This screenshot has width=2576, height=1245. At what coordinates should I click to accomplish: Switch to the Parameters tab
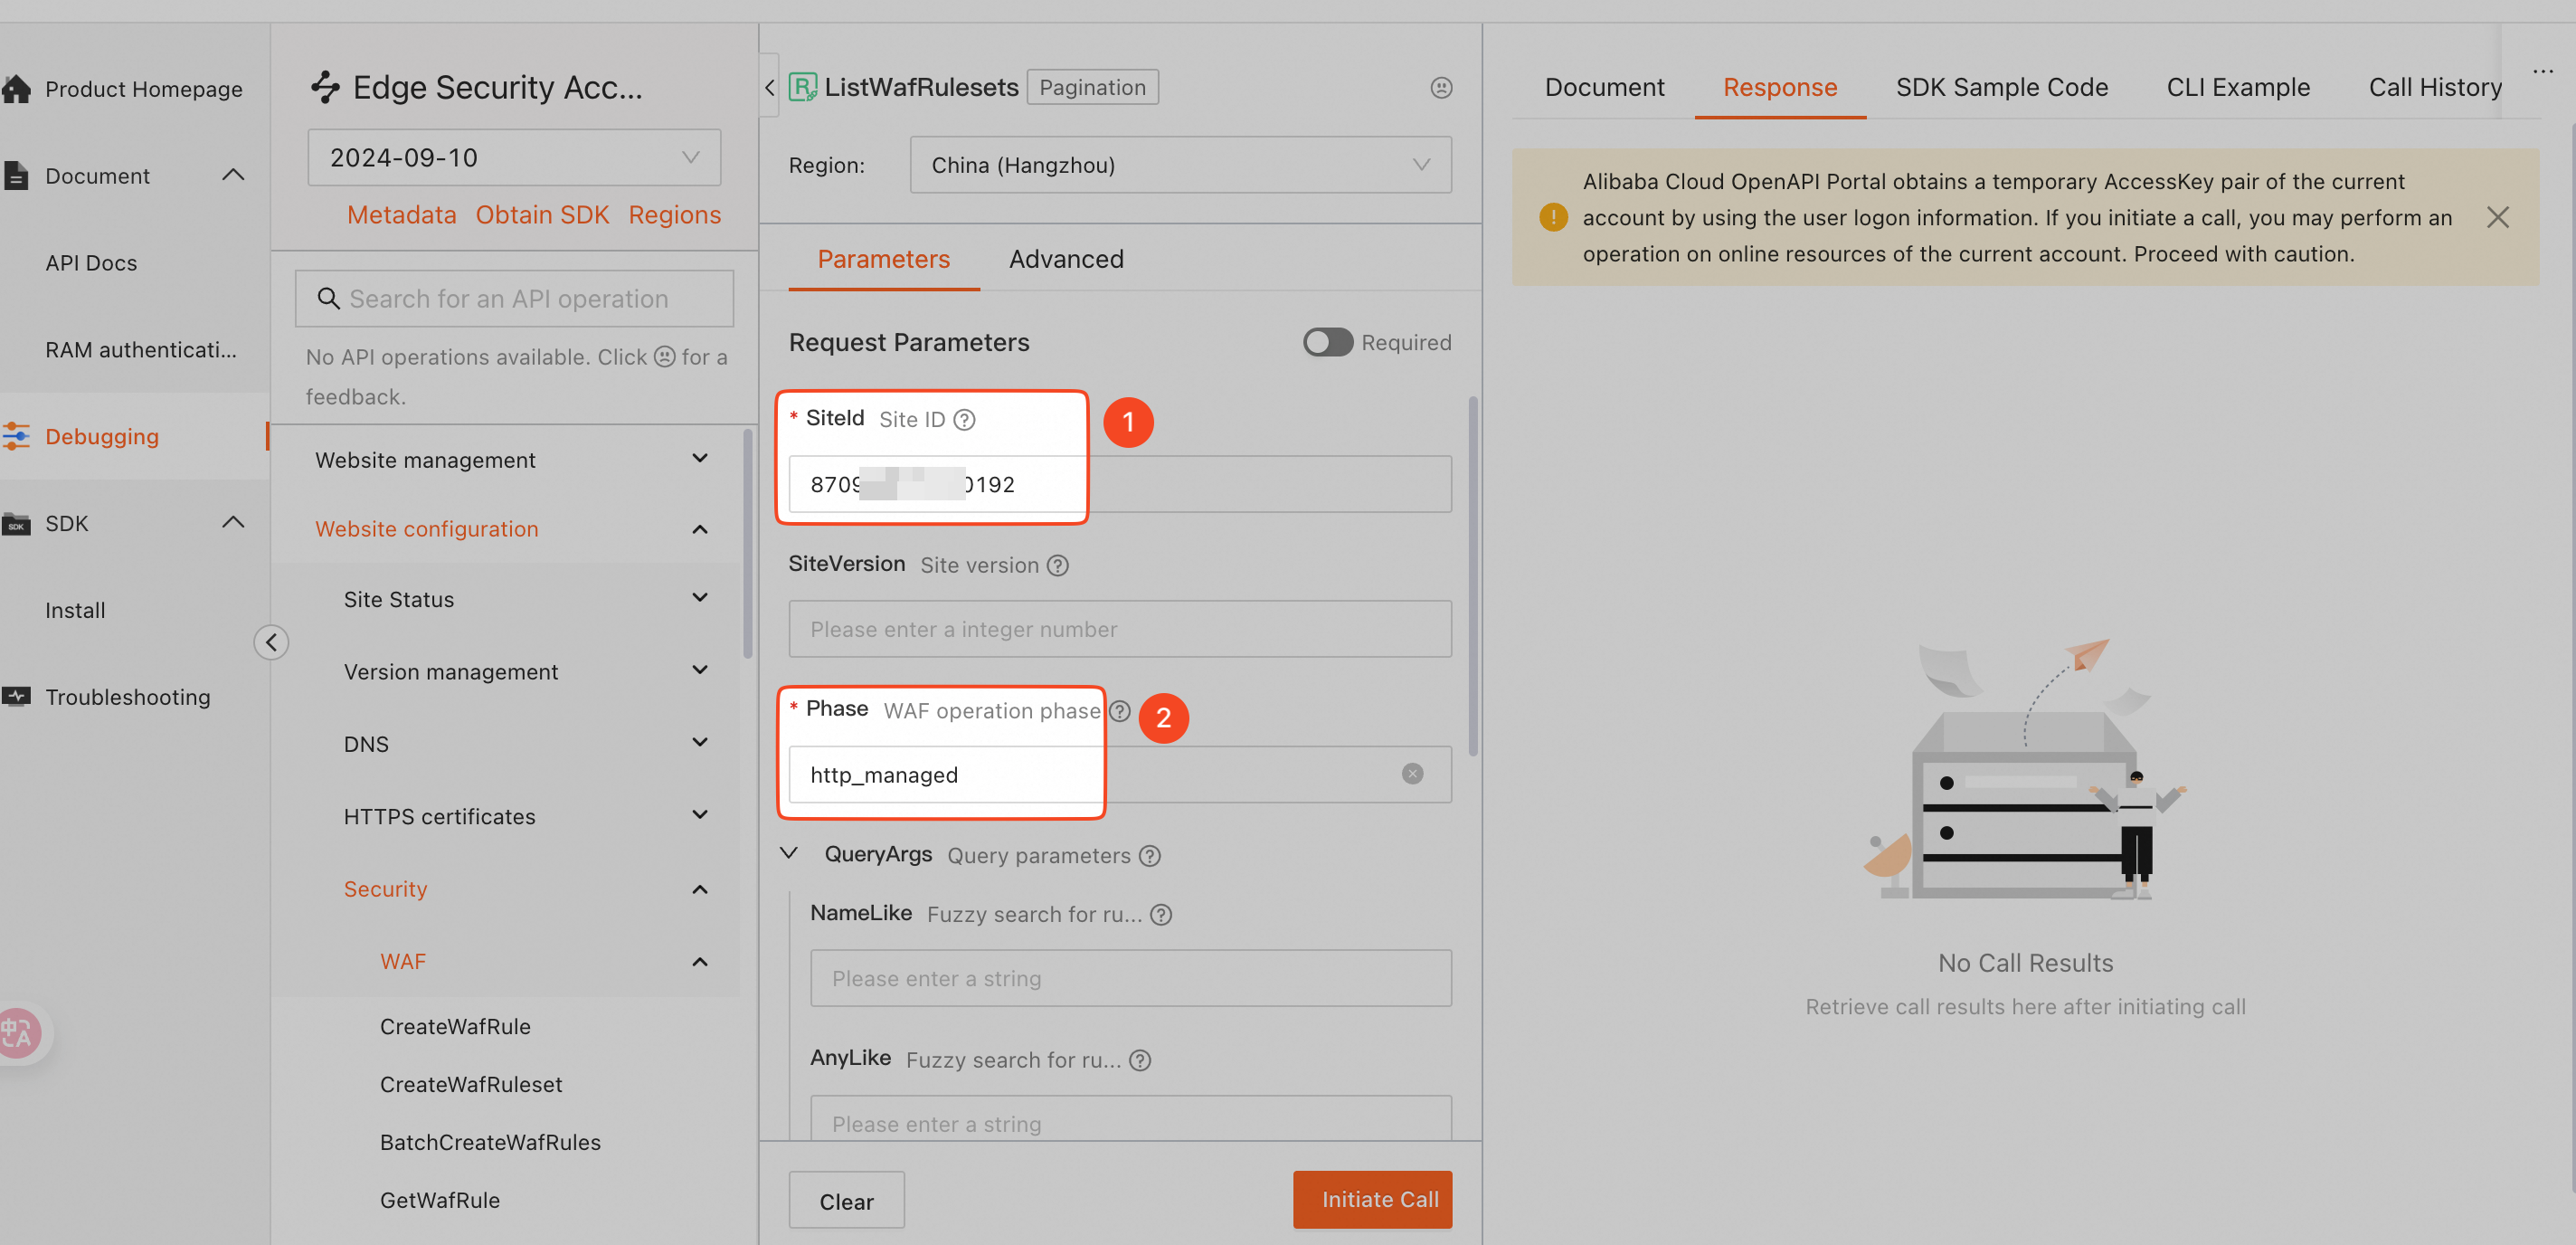coord(883,259)
